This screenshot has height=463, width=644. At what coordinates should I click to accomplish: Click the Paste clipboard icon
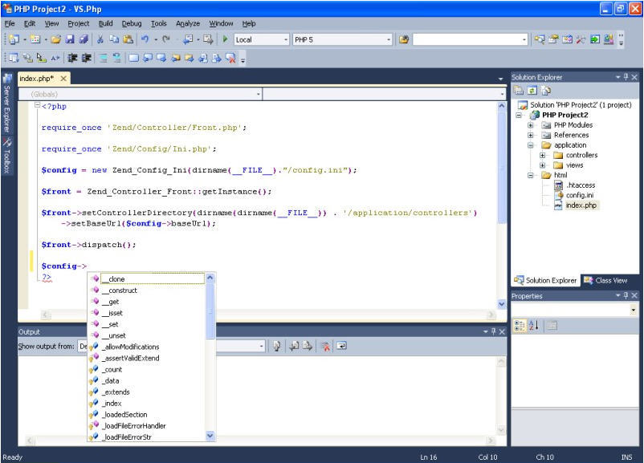pos(128,39)
